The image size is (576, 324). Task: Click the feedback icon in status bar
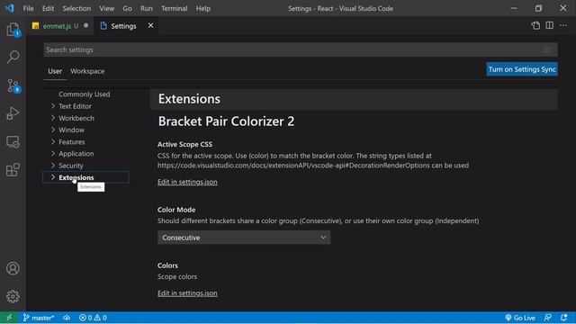pos(548,318)
